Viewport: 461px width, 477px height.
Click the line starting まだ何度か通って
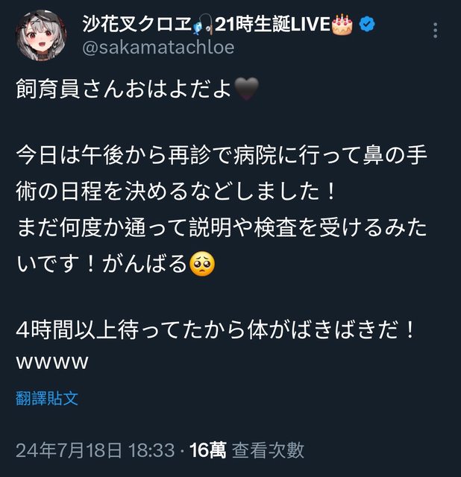(x=222, y=227)
